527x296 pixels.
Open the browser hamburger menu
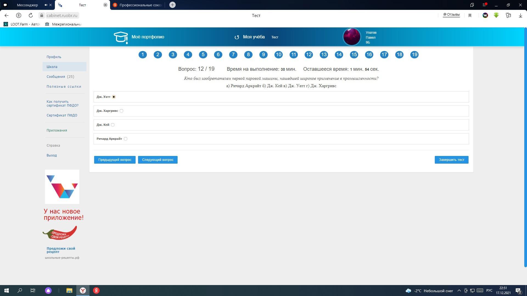484,5
